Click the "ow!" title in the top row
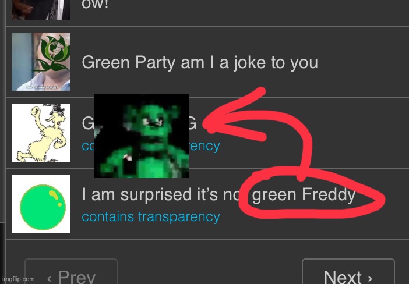409x284 pixels. tap(95, 5)
